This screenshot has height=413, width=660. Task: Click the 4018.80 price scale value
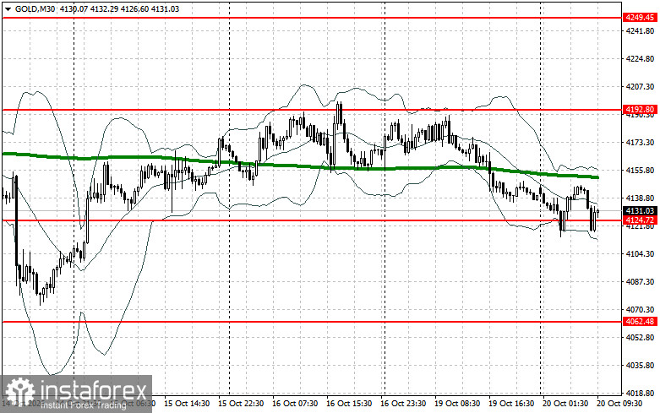pos(641,394)
